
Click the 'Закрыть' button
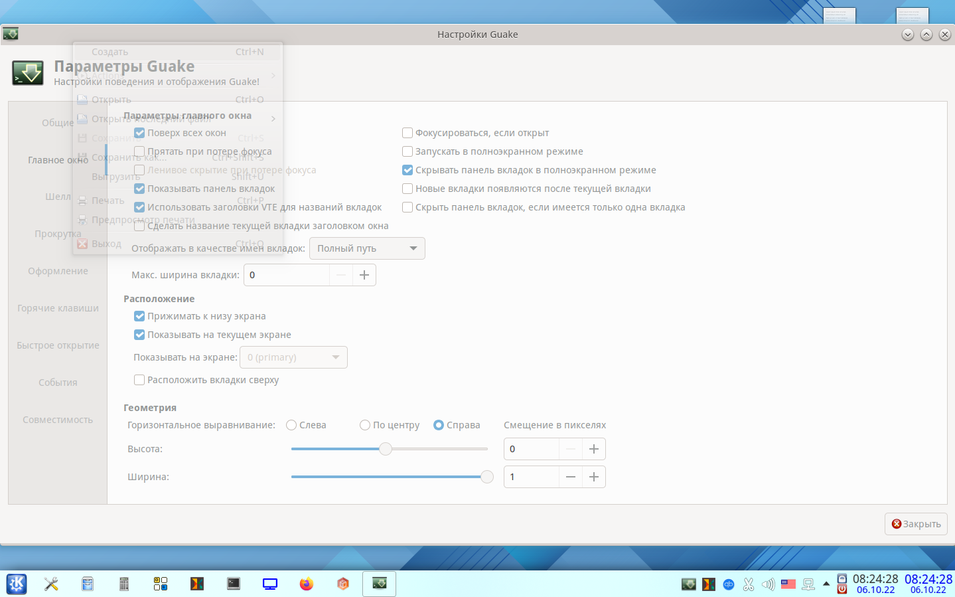[x=916, y=524]
